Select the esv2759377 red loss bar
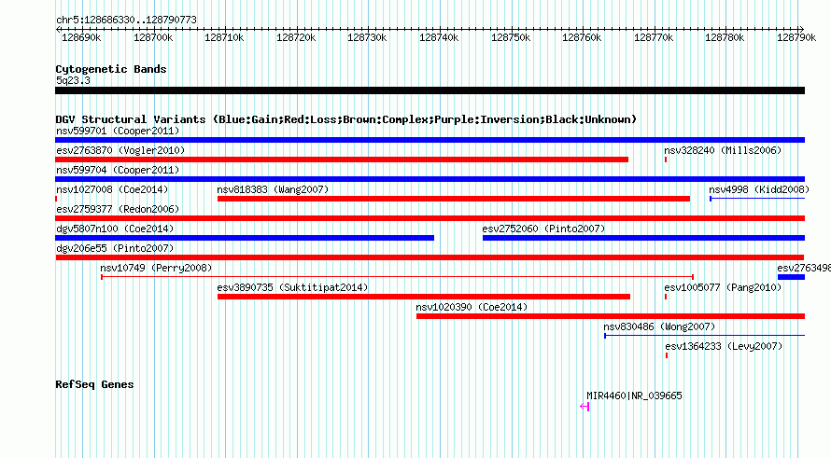Viewport: 831px width, 458px height. tap(430, 218)
